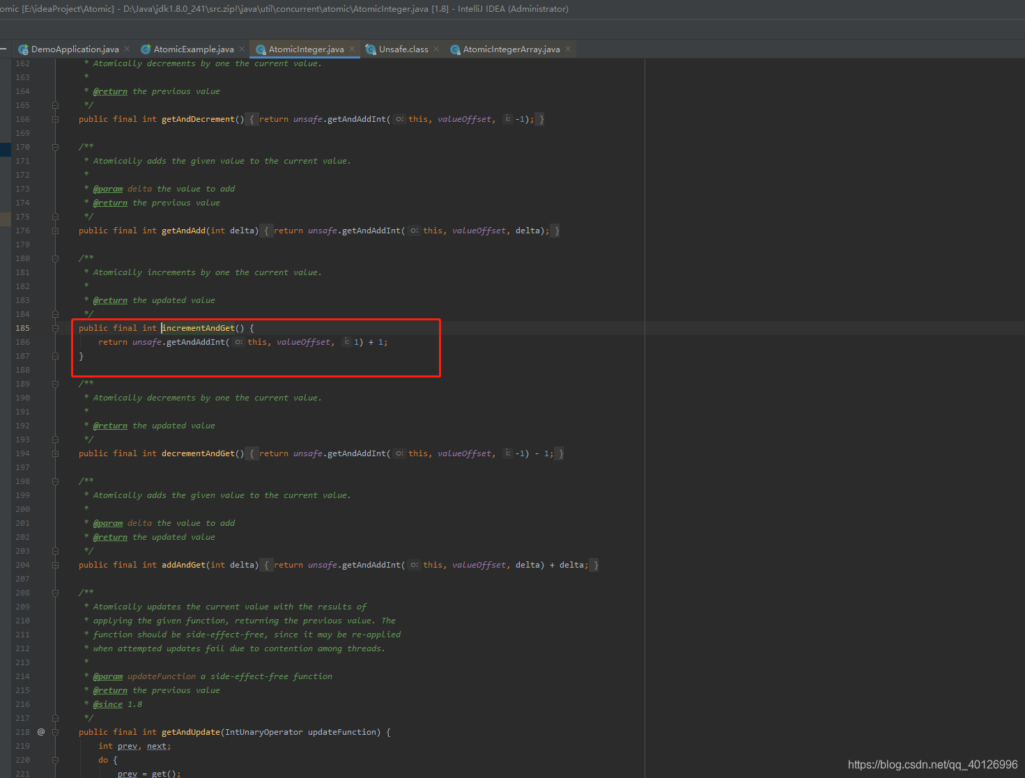Click the 'prev' variable on line 219

pyautogui.click(x=128, y=746)
